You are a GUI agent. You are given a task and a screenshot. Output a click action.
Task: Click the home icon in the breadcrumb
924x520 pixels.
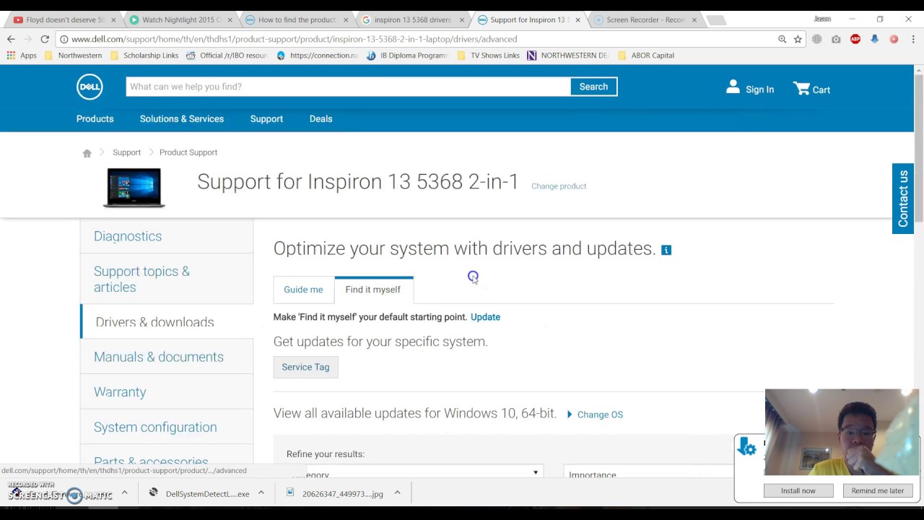(x=87, y=152)
